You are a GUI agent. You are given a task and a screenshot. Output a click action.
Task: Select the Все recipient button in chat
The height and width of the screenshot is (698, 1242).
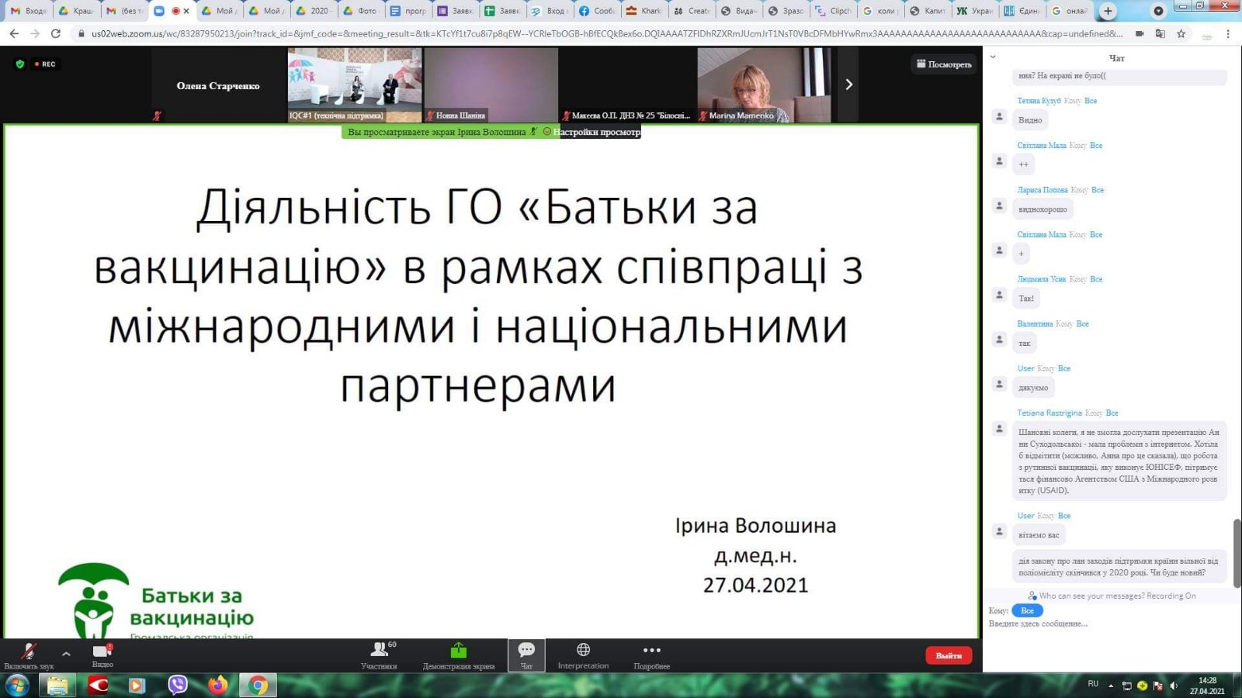pos(1027,610)
